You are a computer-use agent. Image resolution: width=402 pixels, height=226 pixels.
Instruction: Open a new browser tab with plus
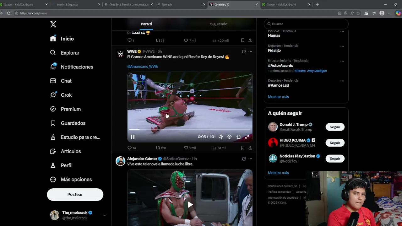[x=317, y=4]
